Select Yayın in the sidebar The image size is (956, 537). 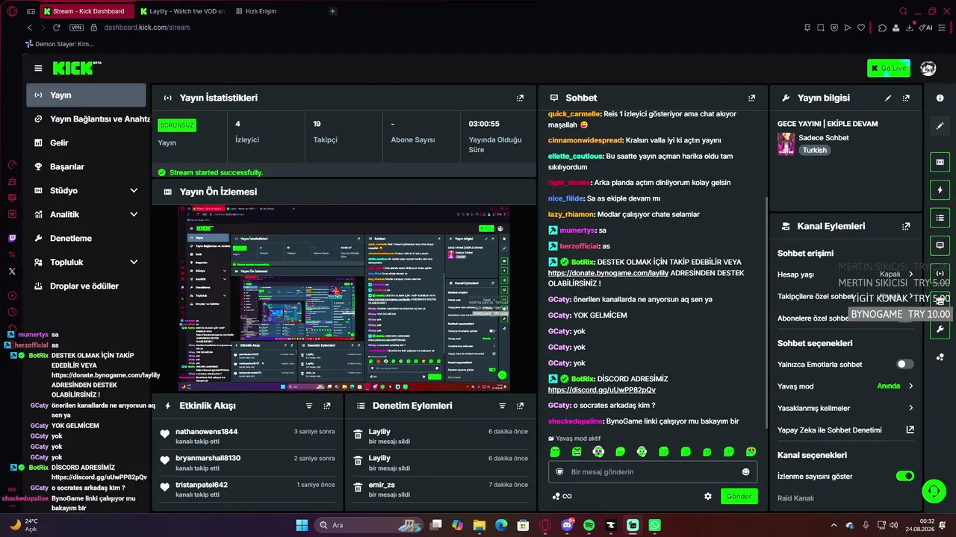point(87,95)
